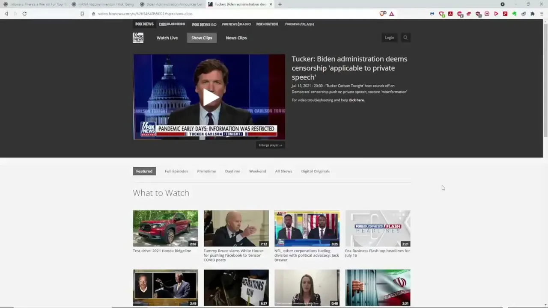
Task: Open the 3:48 two-men video thumbnail
Action: (166, 288)
